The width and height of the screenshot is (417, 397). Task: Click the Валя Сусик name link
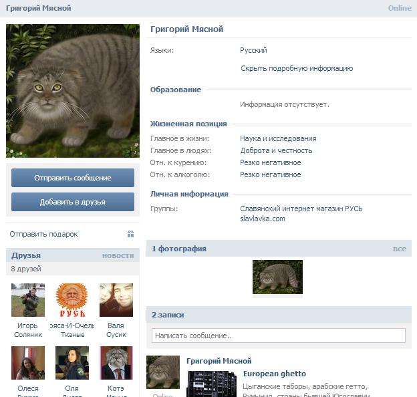116,330
